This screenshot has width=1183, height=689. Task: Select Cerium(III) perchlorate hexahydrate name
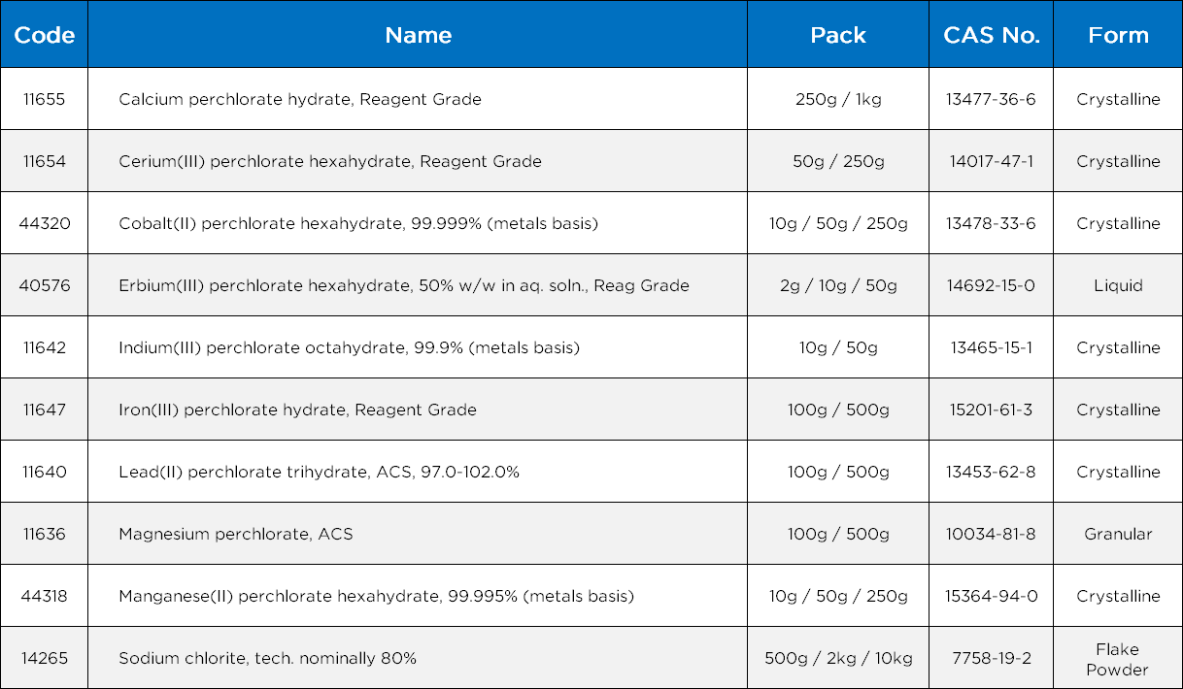pos(330,161)
